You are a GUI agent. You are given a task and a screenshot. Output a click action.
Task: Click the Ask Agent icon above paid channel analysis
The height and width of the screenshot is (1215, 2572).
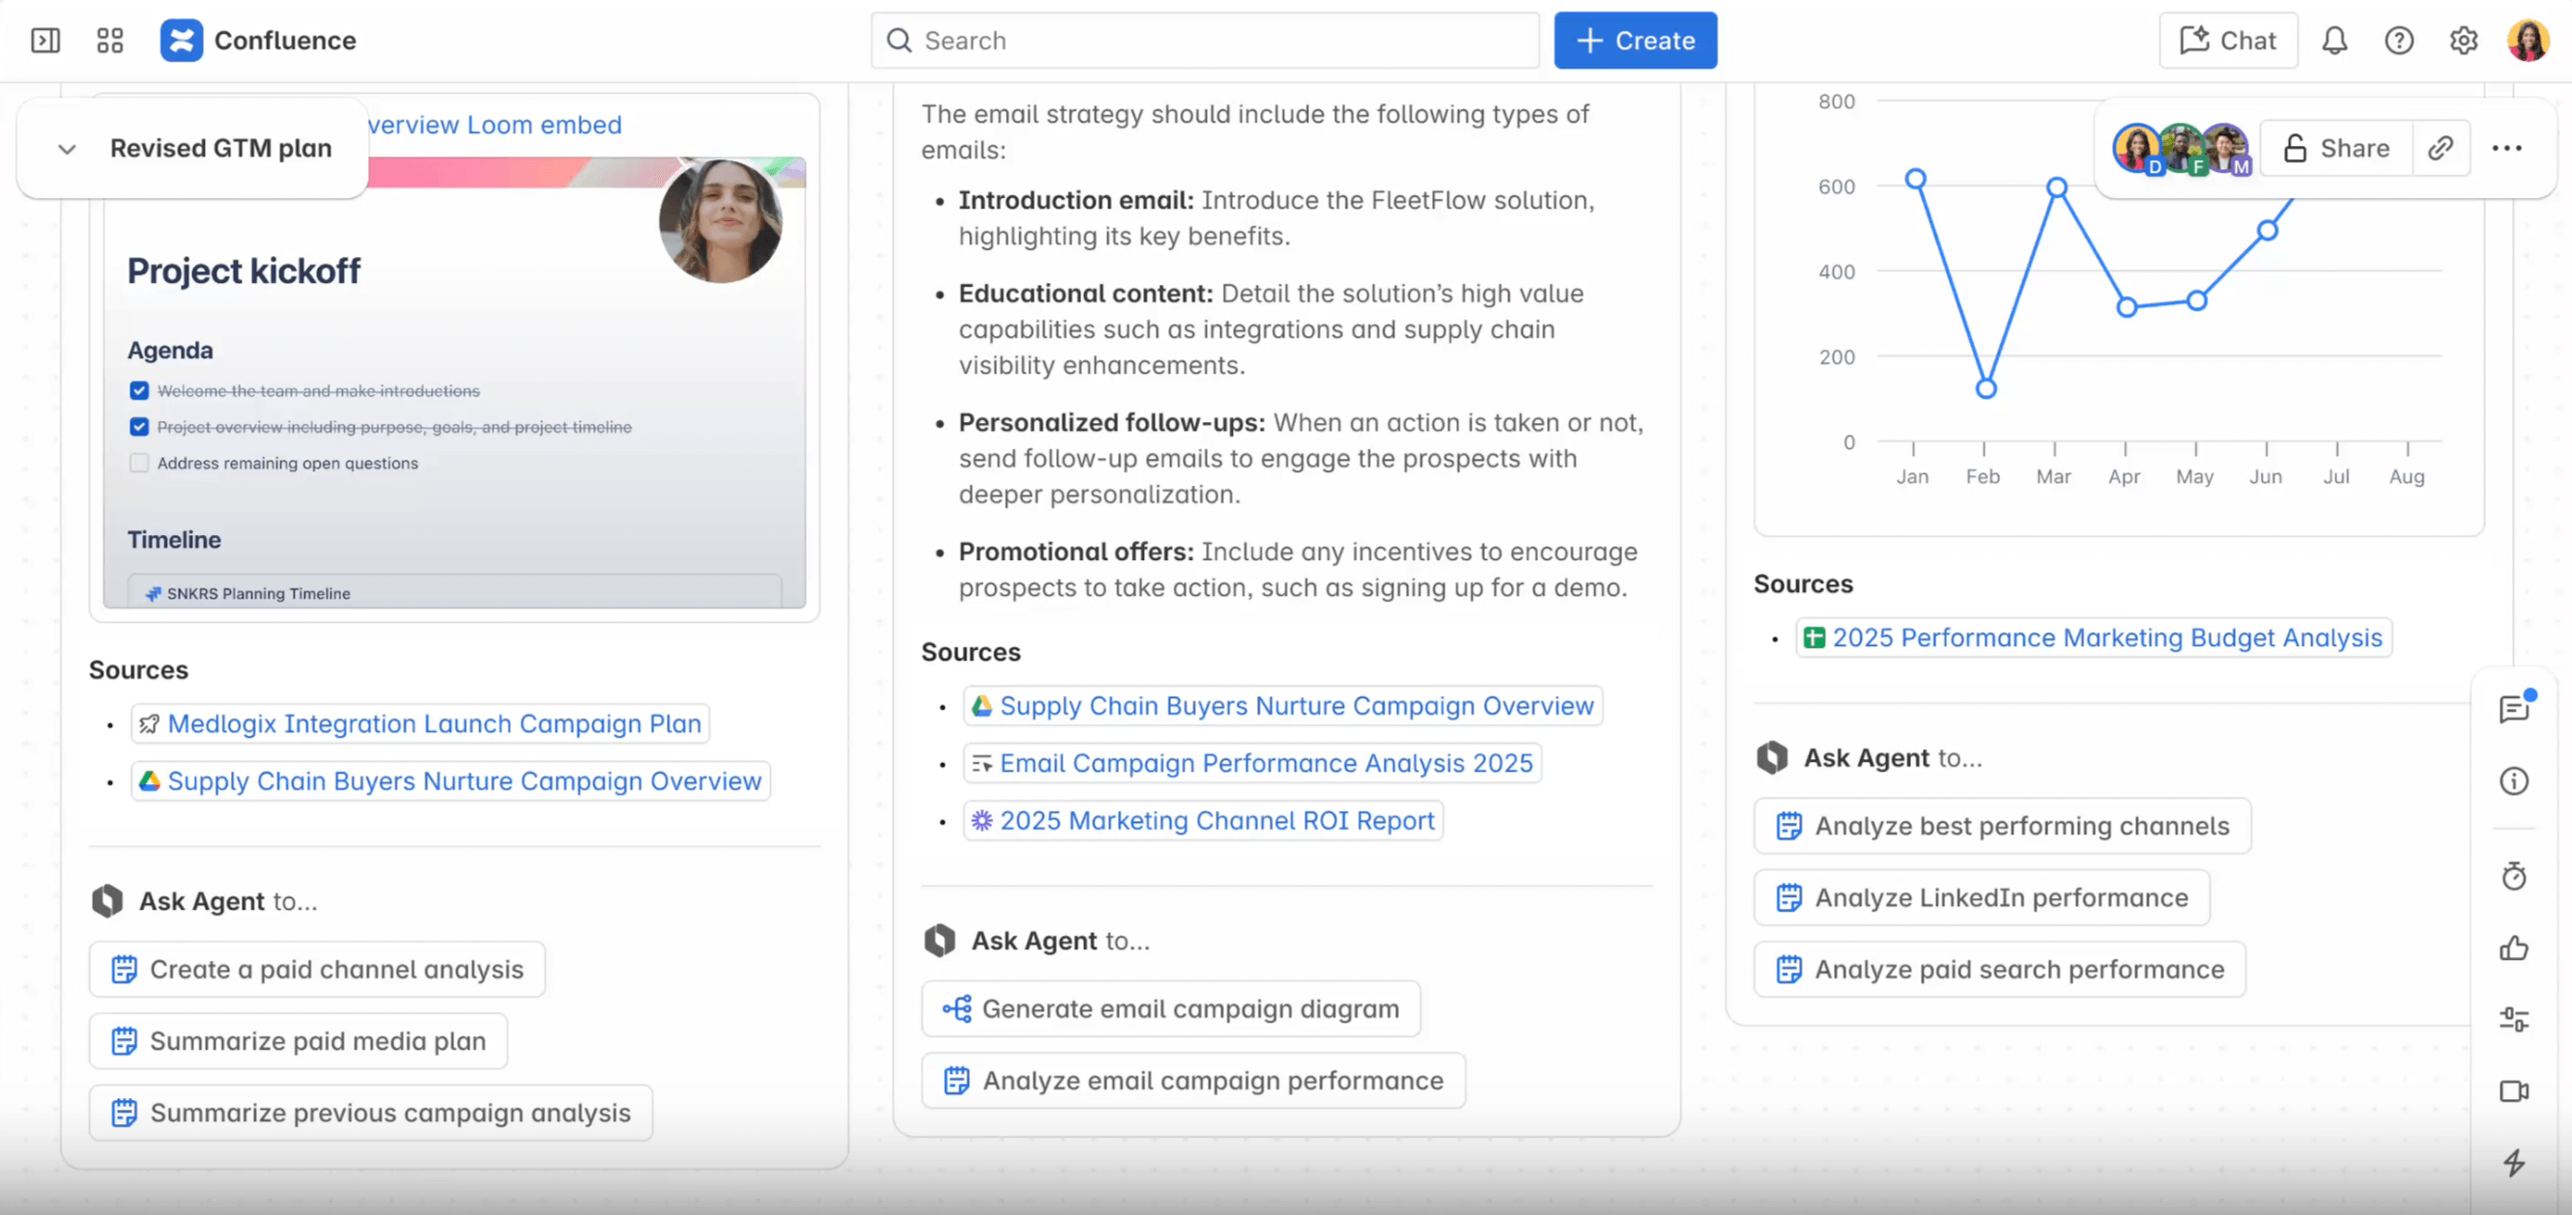click(x=107, y=900)
